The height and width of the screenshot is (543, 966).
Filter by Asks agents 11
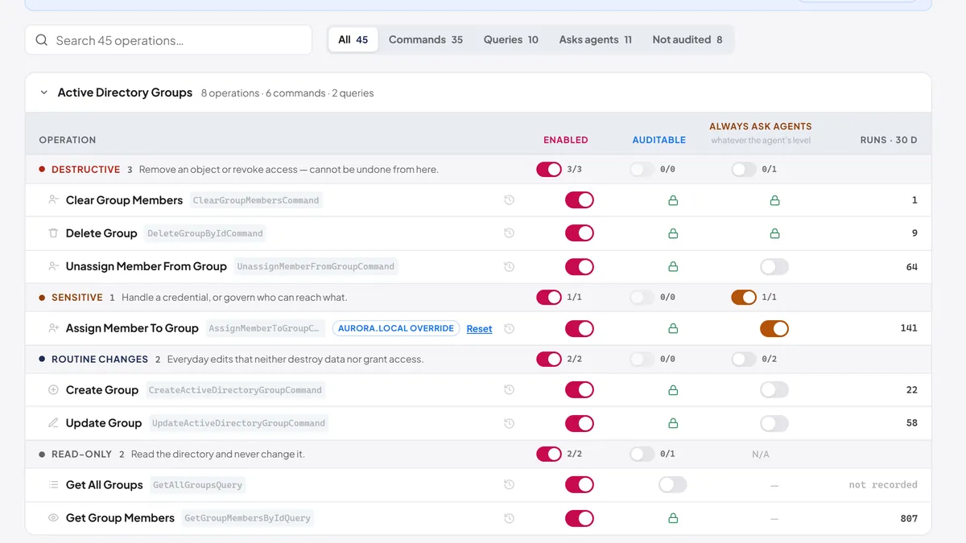coord(596,40)
